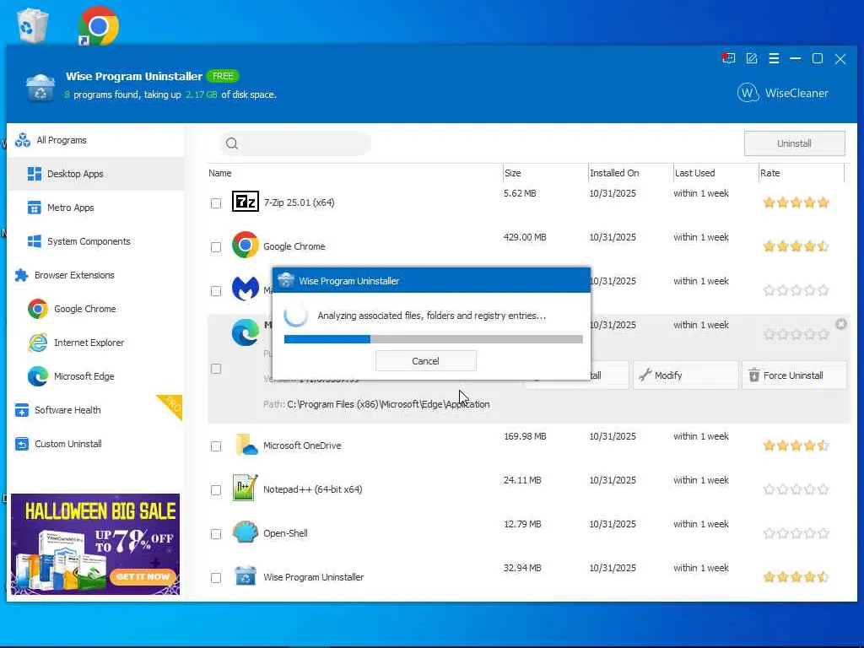Screen dimensions: 864x648
Task: Click the Edge install path text
Action: (x=388, y=404)
